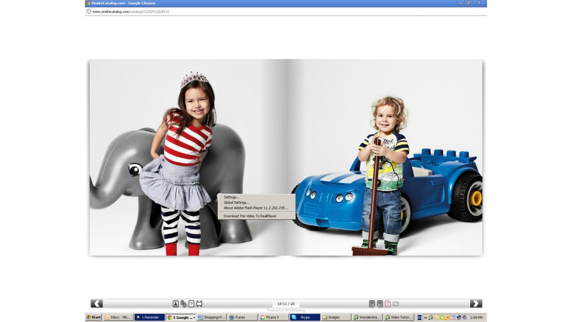This screenshot has width=572, height=322.
Task: Click the small card icon after PDF icon
Action: point(395,304)
